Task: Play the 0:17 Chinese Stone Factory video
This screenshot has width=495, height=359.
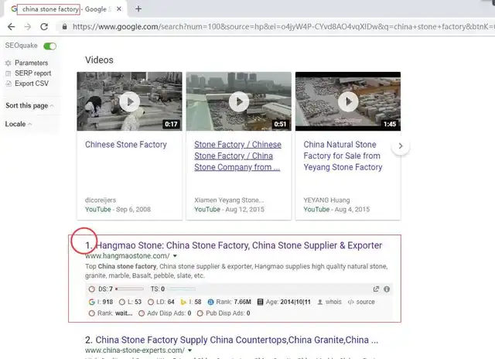Action: (129, 101)
